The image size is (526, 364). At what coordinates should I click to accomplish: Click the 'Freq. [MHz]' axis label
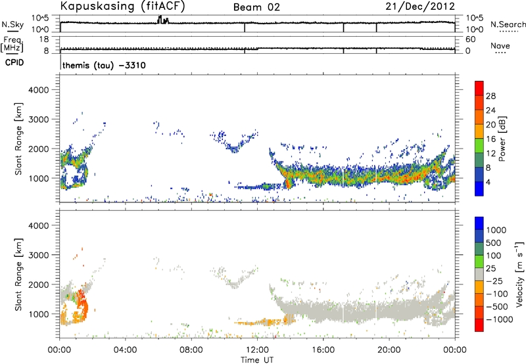pos(12,44)
